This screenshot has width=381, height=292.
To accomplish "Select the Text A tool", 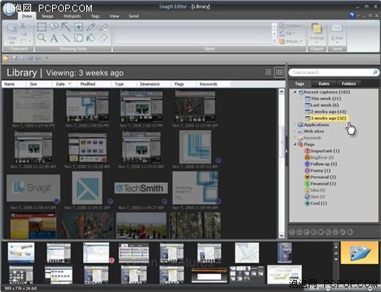I will pyautogui.click(x=54, y=38).
